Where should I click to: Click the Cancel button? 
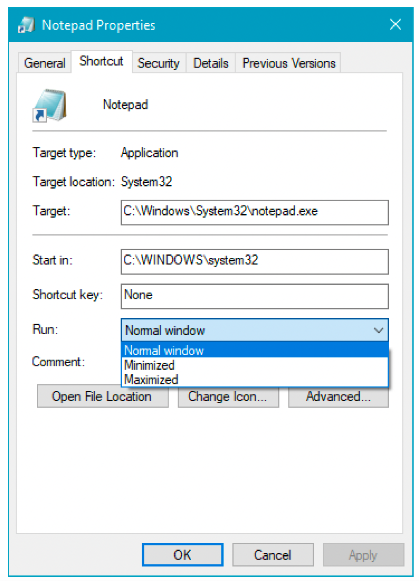tap(273, 554)
